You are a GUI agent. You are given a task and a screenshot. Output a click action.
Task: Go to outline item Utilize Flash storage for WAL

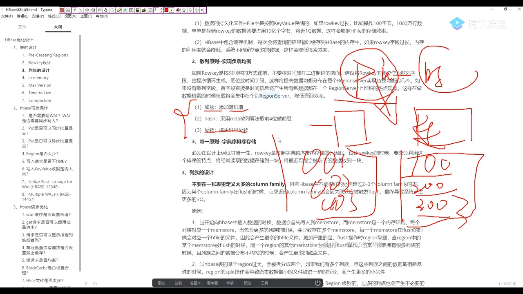point(47,184)
